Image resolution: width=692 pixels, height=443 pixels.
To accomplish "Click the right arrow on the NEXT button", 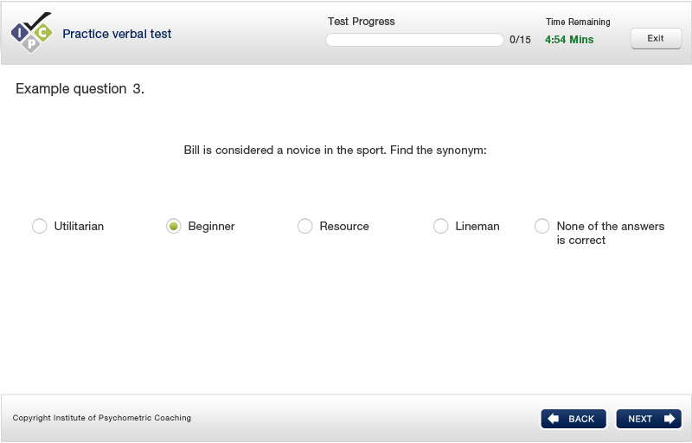I will pos(670,418).
